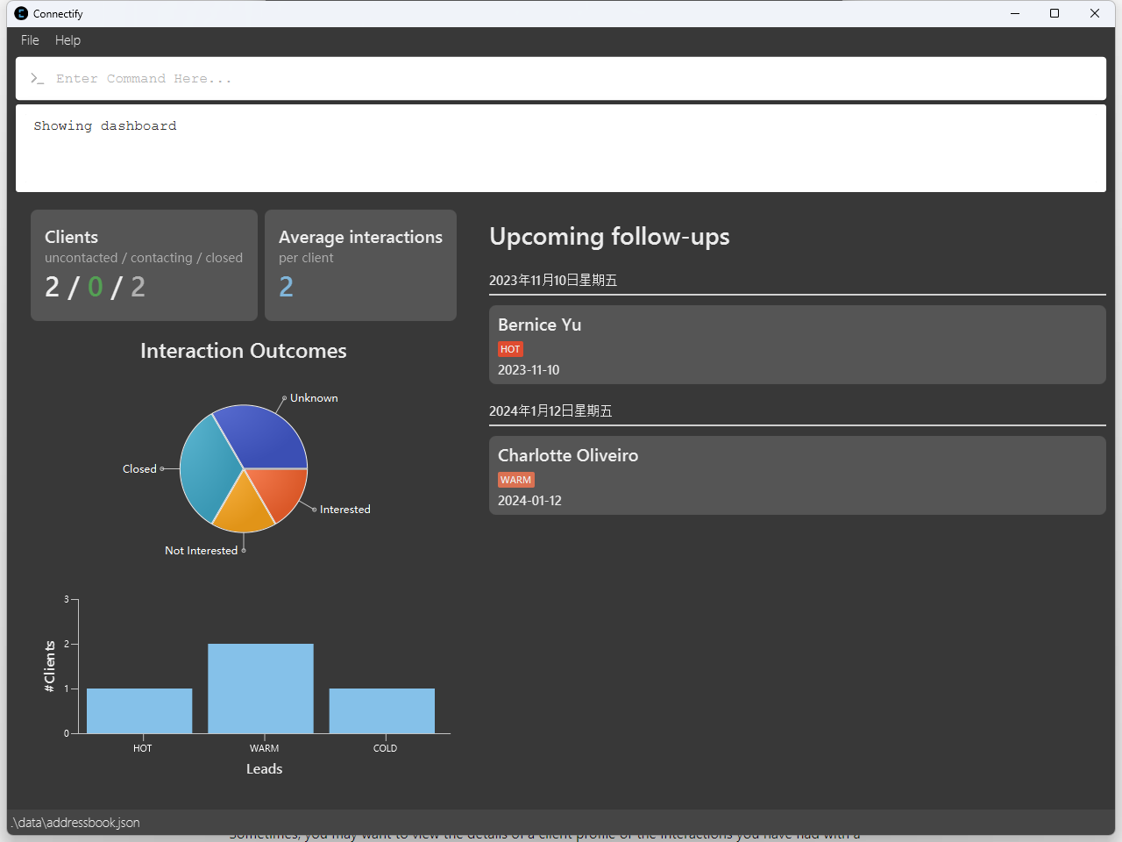Click the grey closed count 2
This screenshot has width=1122, height=842.
[x=138, y=287]
